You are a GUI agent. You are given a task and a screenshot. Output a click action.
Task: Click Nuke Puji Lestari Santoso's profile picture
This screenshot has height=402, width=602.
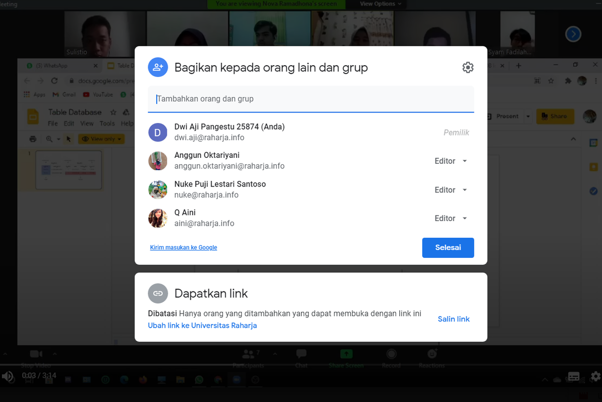[158, 189]
